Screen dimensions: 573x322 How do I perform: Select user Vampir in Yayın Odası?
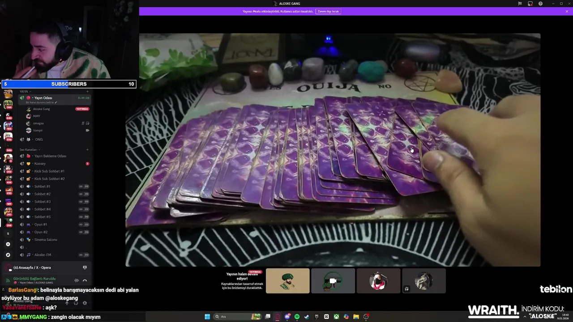pos(38,131)
